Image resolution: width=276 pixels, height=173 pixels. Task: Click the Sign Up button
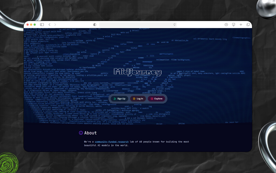click(119, 99)
